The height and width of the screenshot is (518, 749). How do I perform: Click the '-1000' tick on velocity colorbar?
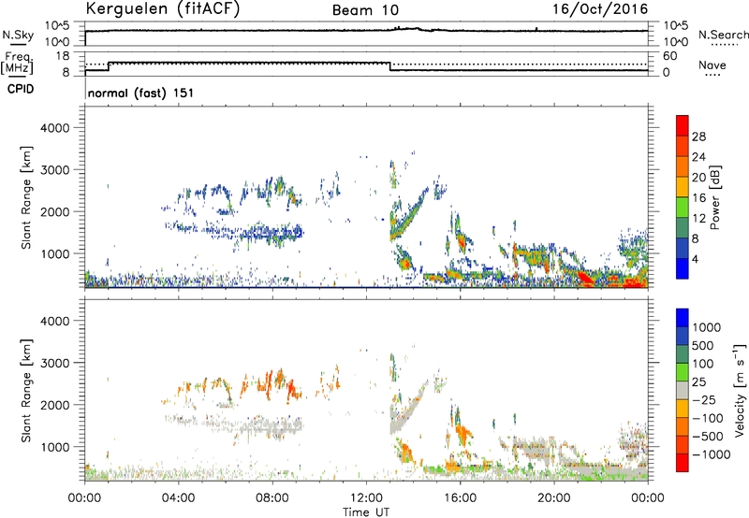click(711, 454)
